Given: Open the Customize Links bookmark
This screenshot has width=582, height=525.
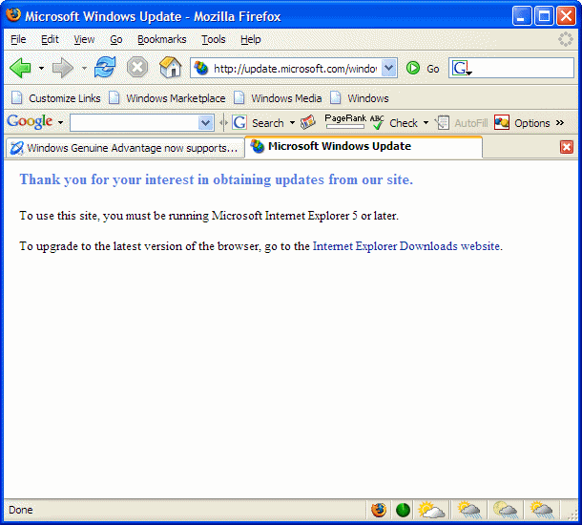Looking at the screenshot, I should [56, 98].
